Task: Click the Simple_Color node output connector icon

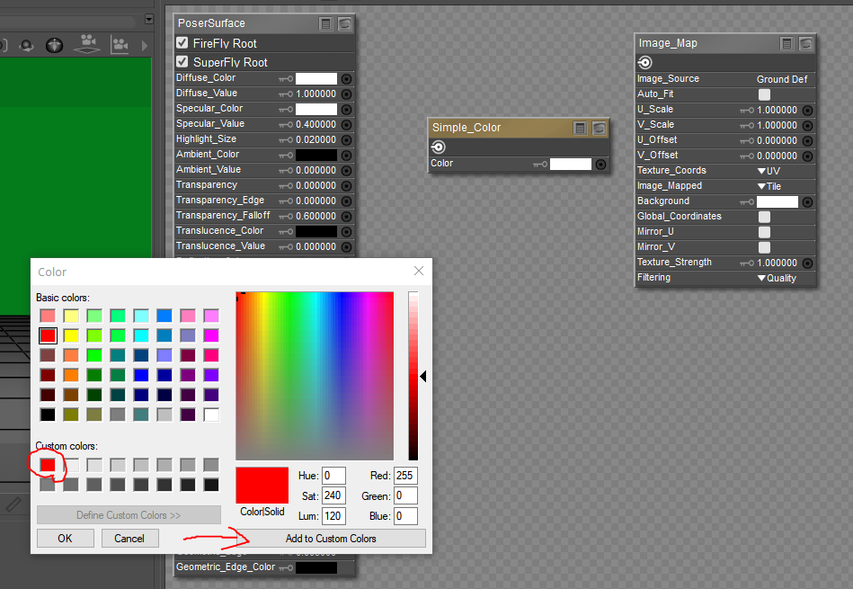Action: (439, 147)
